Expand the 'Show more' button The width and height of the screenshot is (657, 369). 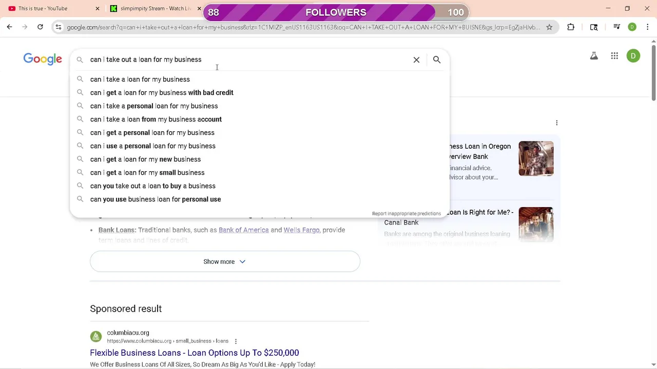[225, 261]
